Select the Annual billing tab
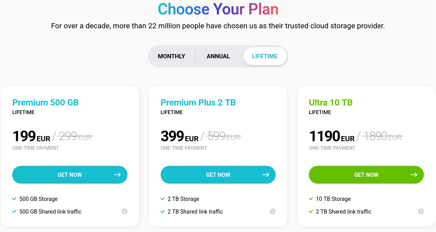The image size is (436, 232). coord(218,56)
